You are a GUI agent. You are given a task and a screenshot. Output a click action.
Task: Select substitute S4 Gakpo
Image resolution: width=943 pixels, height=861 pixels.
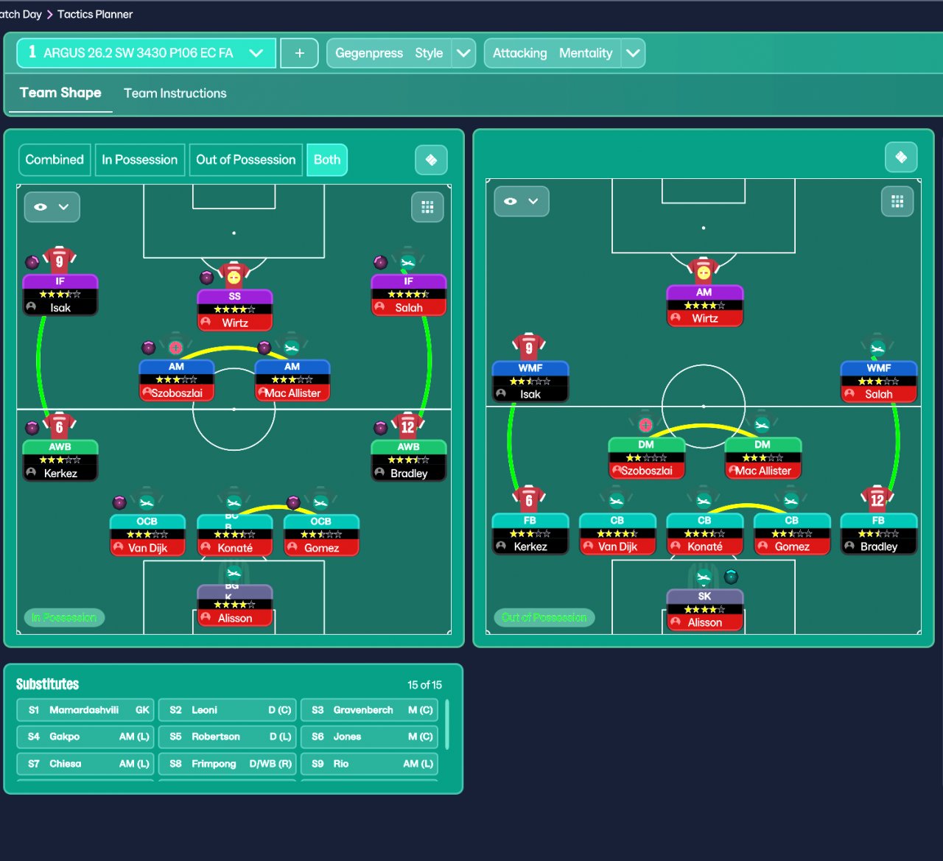(x=85, y=737)
